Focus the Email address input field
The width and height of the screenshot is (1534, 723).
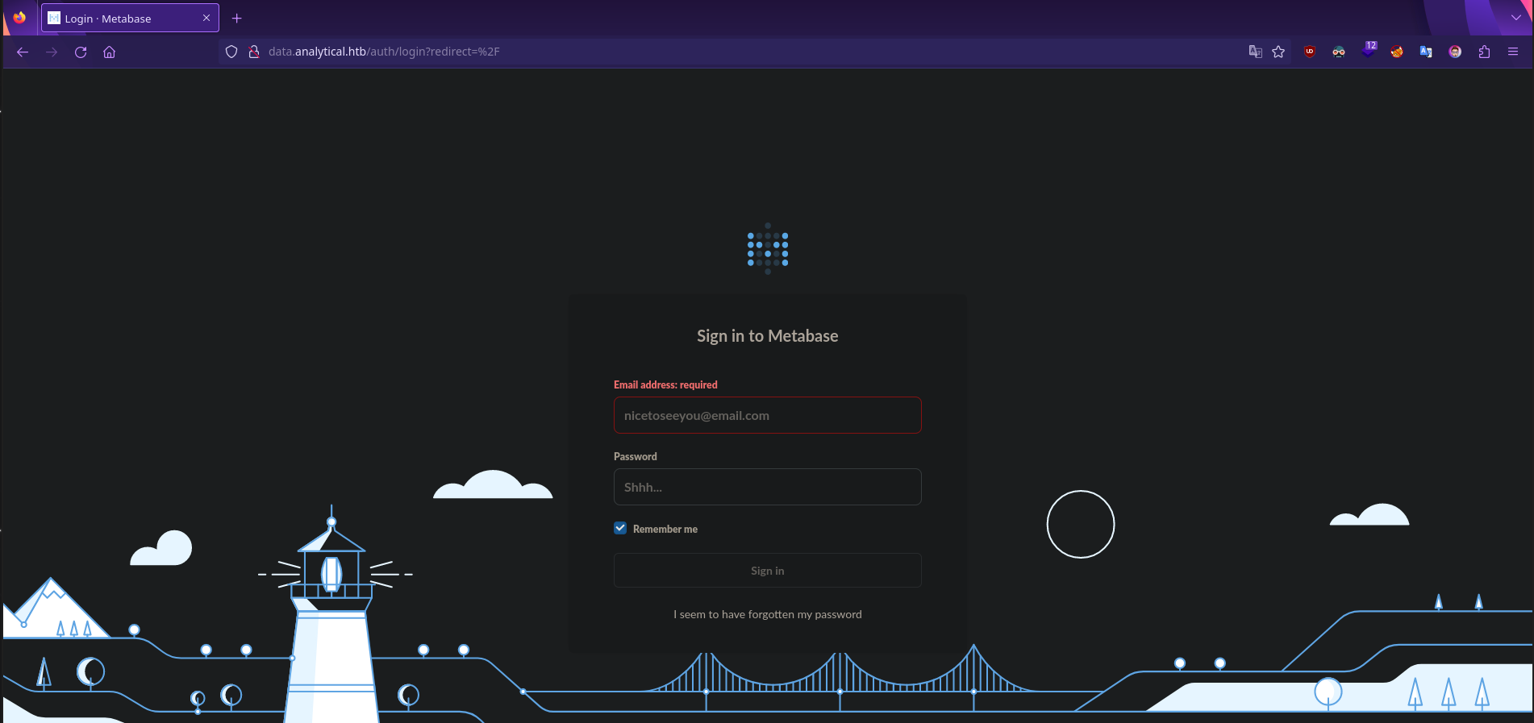pyautogui.click(x=767, y=415)
